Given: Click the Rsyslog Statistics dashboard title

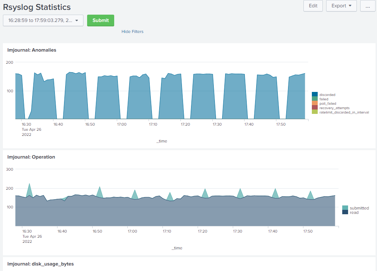Looking at the screenshot, I should [37, 7].
